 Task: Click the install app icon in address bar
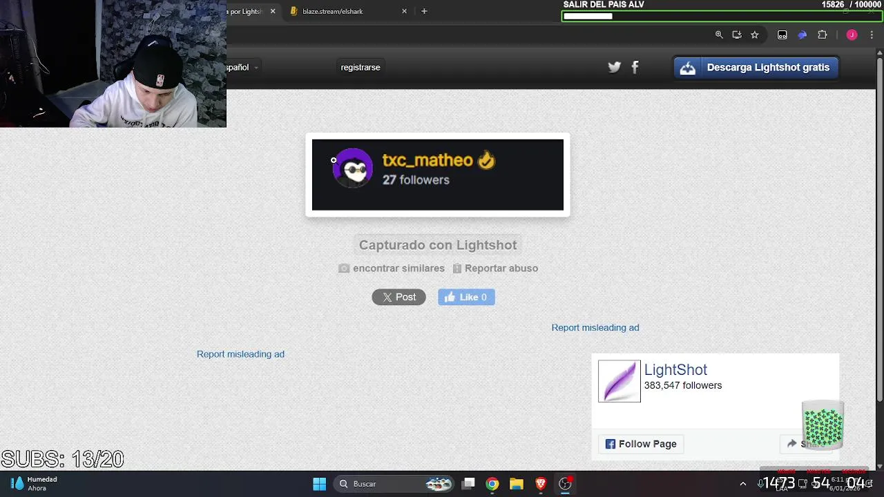click(737, 35)
